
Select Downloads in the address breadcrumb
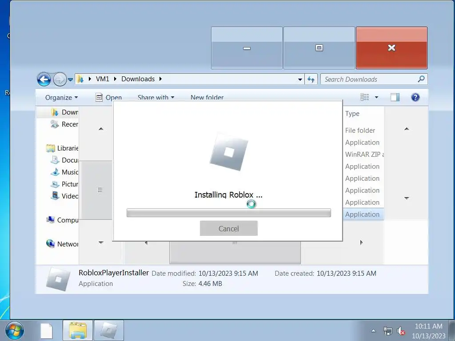pos(138,79)
